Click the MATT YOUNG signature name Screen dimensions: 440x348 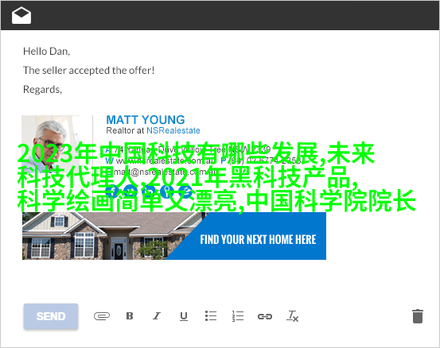click(146, 120)
